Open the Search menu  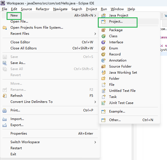click(77, 9)
